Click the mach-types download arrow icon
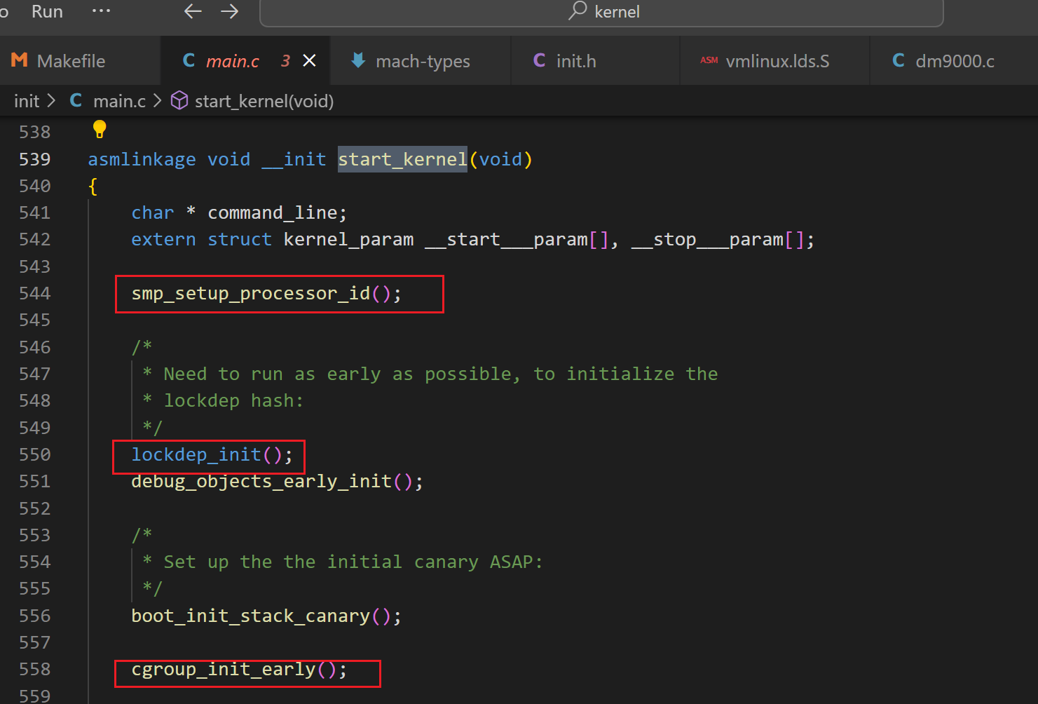Image resolution: width=1038 pixels, height=704 pixels. click(358, 60)
